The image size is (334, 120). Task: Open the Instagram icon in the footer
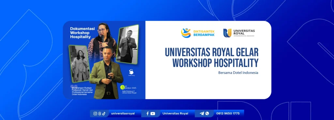tap(96, 113)
